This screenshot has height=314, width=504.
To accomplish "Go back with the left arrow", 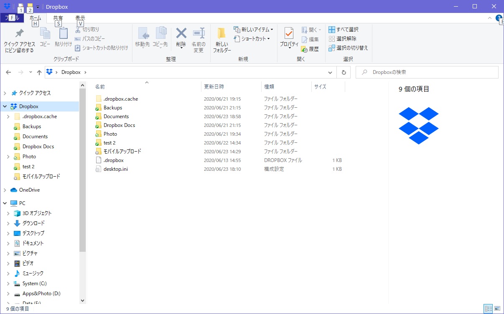I will coord(8,72).
